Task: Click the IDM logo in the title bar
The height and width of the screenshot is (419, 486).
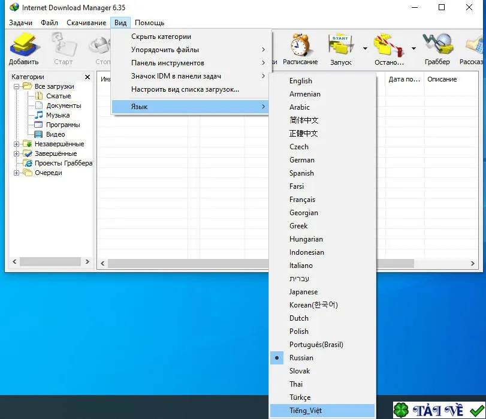Action: coord(14,7)
